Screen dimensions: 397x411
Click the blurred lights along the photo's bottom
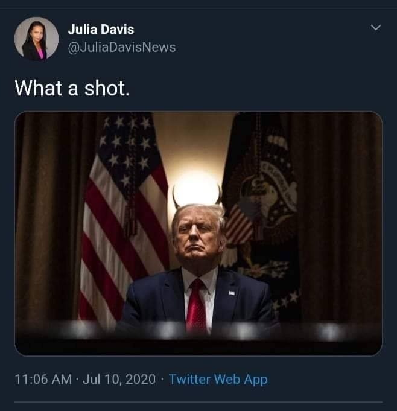(198, 331)
